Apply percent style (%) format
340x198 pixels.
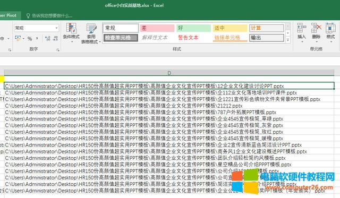(30, 39)
